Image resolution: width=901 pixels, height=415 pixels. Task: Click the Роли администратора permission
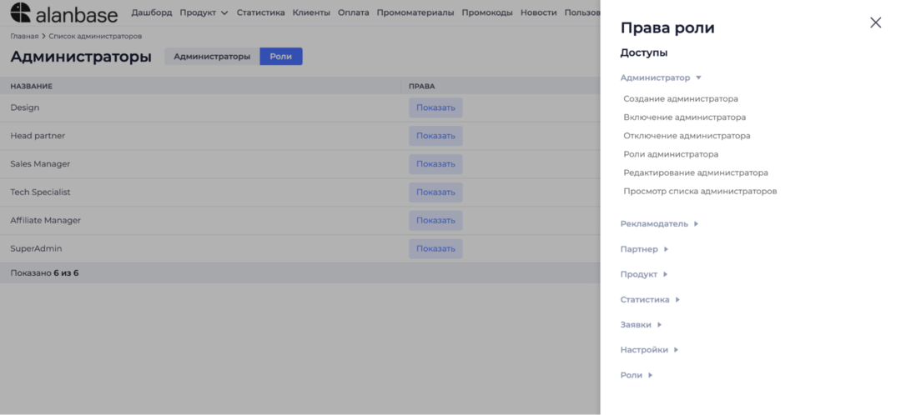671,154
